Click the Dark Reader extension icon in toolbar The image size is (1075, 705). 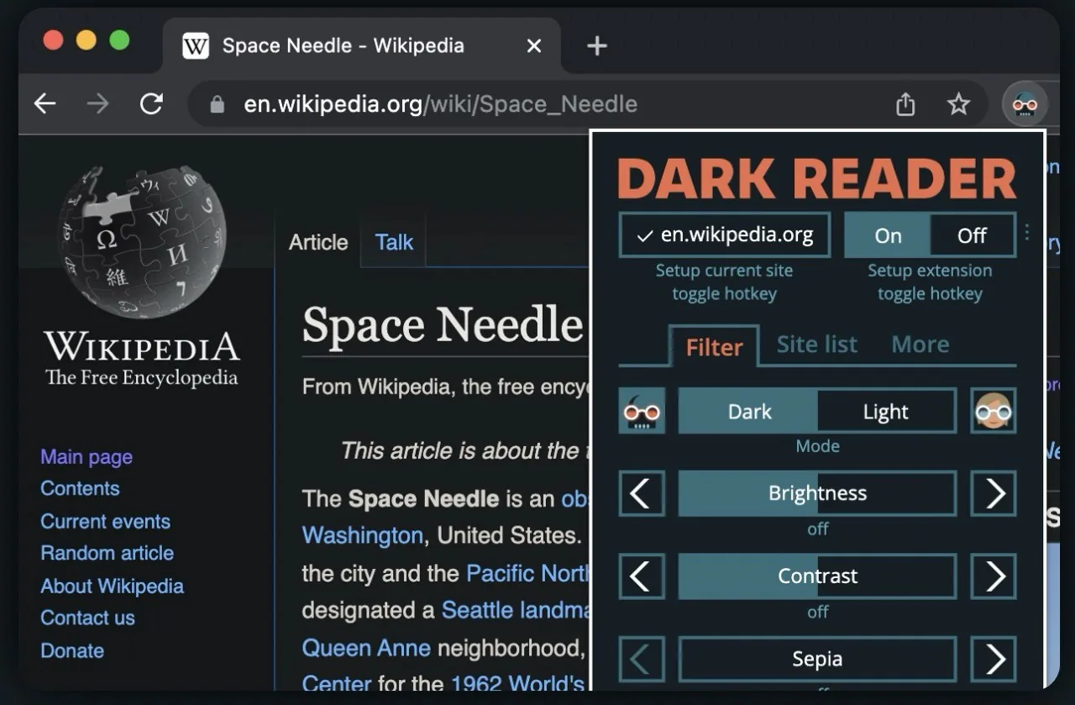coord(1025,104)
